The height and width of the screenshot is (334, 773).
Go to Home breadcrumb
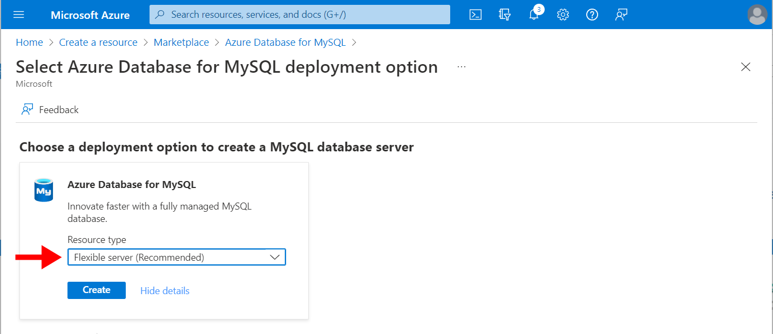[29, 43]
